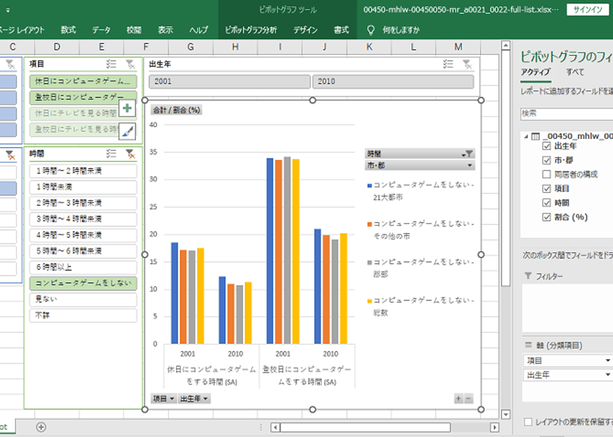Viewport: 613px width, 437px height.
Task: Click yellow legend swatch for 総数
Action: 370,301
